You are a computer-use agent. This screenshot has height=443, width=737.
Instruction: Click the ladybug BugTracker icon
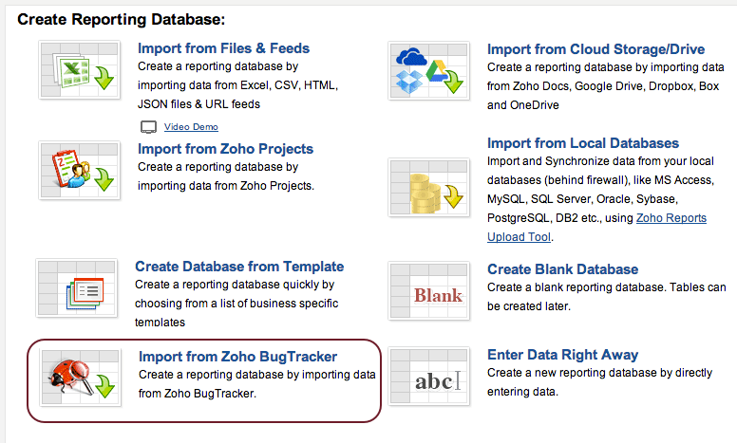tap(80, 381)
